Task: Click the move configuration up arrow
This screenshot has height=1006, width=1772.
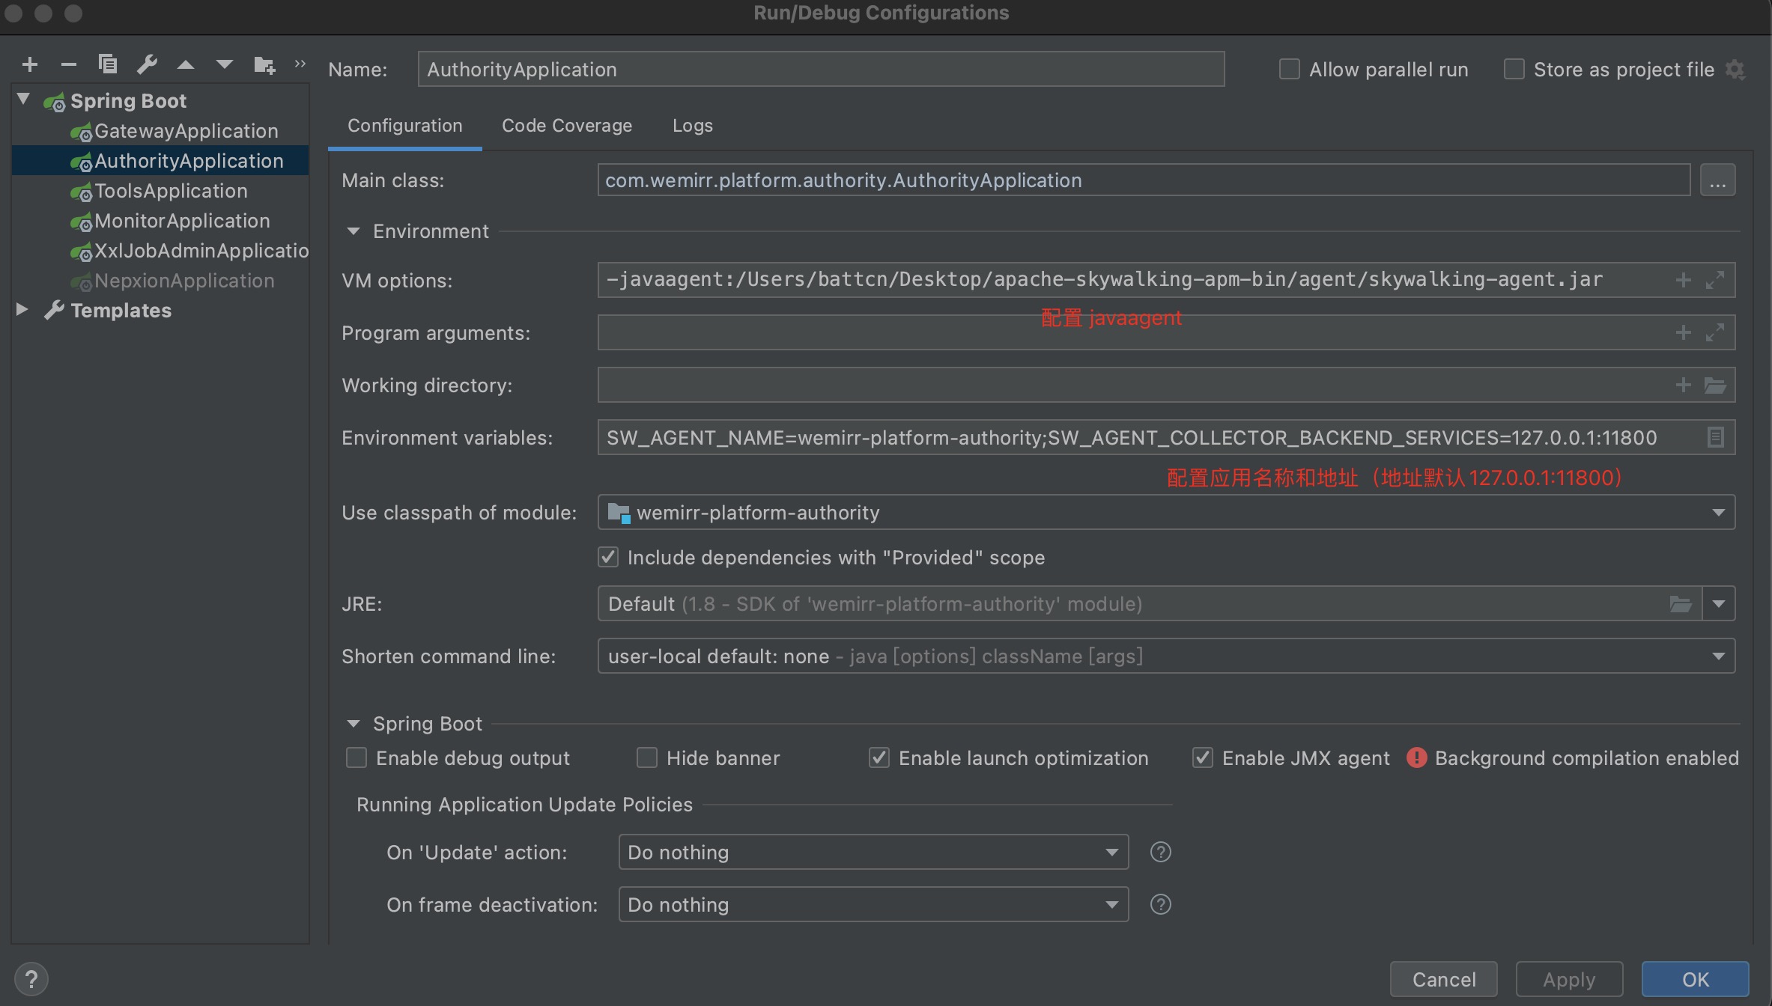Action: [x=186, y=65]
